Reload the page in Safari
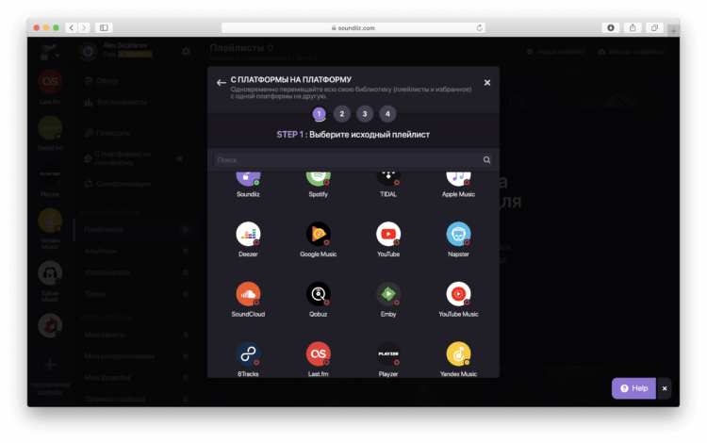The height and width of the screenshot is (443, 707). pyautogui.click(x=479, y=27)
